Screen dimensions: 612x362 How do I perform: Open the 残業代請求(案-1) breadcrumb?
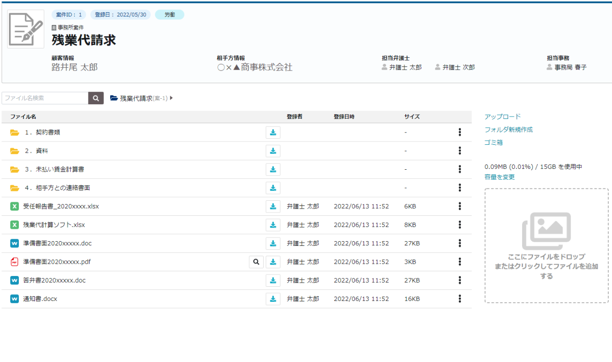(x=144, y=98)
